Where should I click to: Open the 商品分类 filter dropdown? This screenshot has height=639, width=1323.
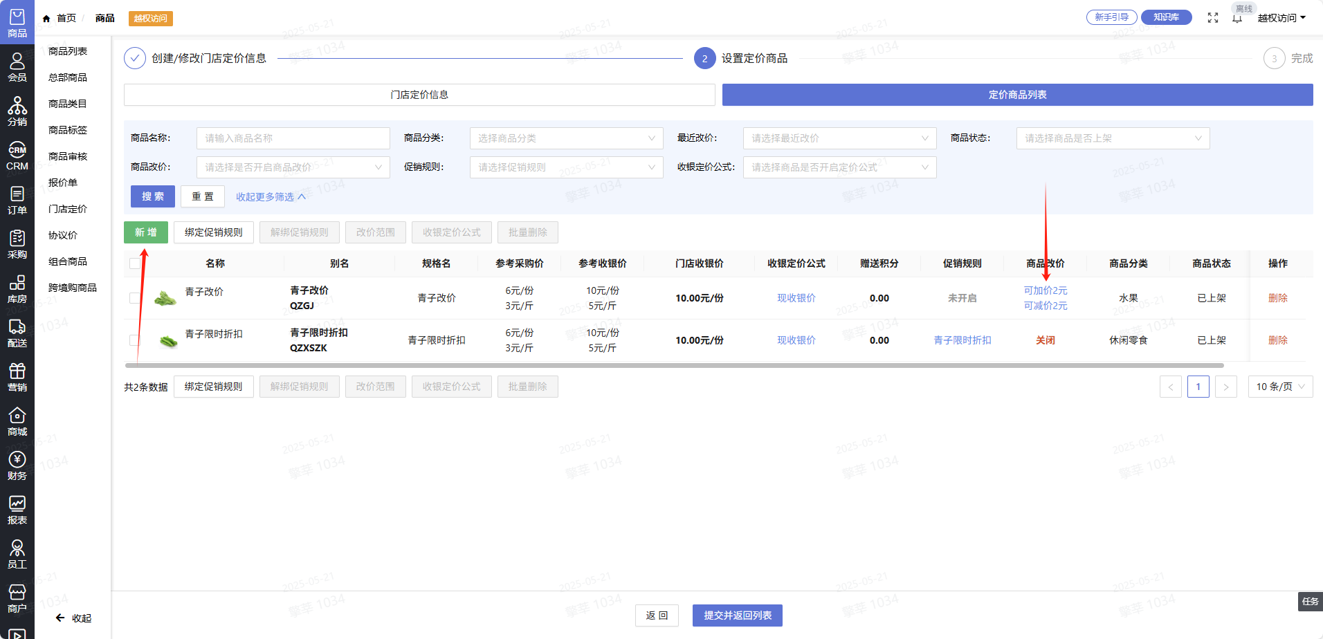[566, 138]
